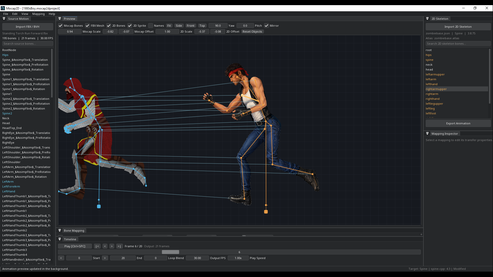Click Import FBX / BVH button
This screenshot has width=493, height=277.
[x=27, y=27]
